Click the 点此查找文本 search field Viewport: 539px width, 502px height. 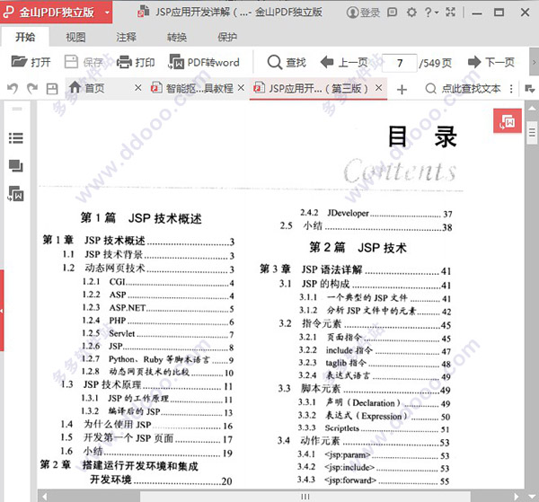coord(463,89)
